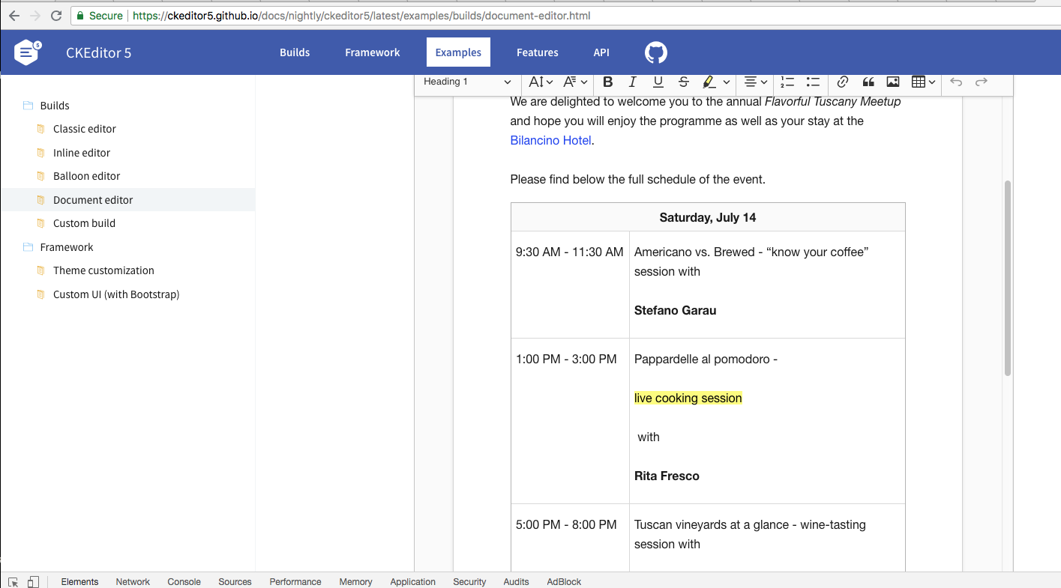Follow the Bilancino Hotel link in the document
The width and height of the screenshot is (1061, 588).
[550, 140]
